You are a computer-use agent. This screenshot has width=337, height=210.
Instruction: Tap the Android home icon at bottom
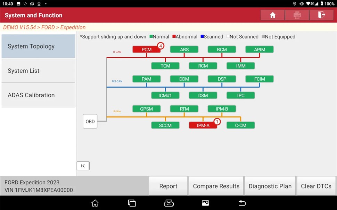click(x=95, y=203)
